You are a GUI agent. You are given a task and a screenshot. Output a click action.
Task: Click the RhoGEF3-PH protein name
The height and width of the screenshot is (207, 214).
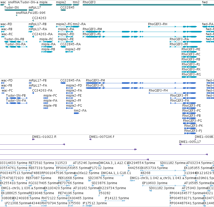[x=158, y=91]
